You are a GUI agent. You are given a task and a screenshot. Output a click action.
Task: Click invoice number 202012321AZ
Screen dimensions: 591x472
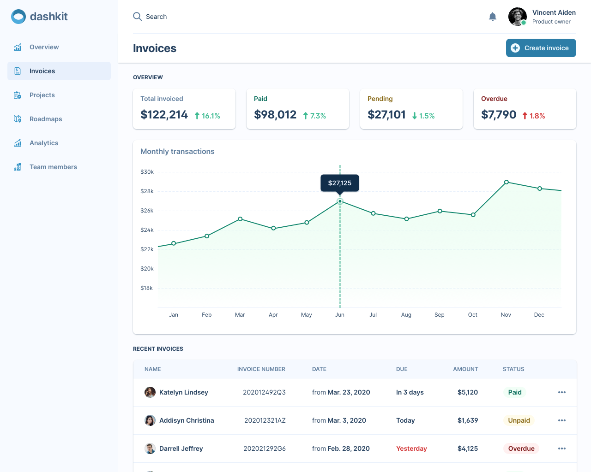pyautogui.click(x=265, y=420)
